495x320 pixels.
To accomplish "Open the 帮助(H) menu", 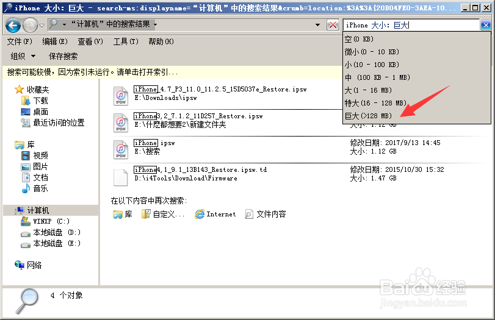I will point(161,41).
